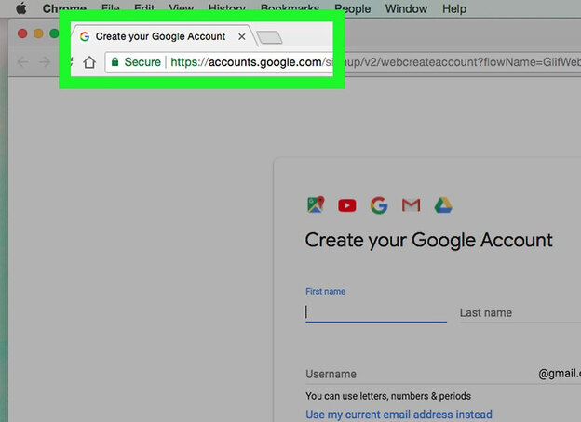The height and width of the screenshot is (422, 581).
Task: Open a new tab with the new tab button
Action: [269, 37]
